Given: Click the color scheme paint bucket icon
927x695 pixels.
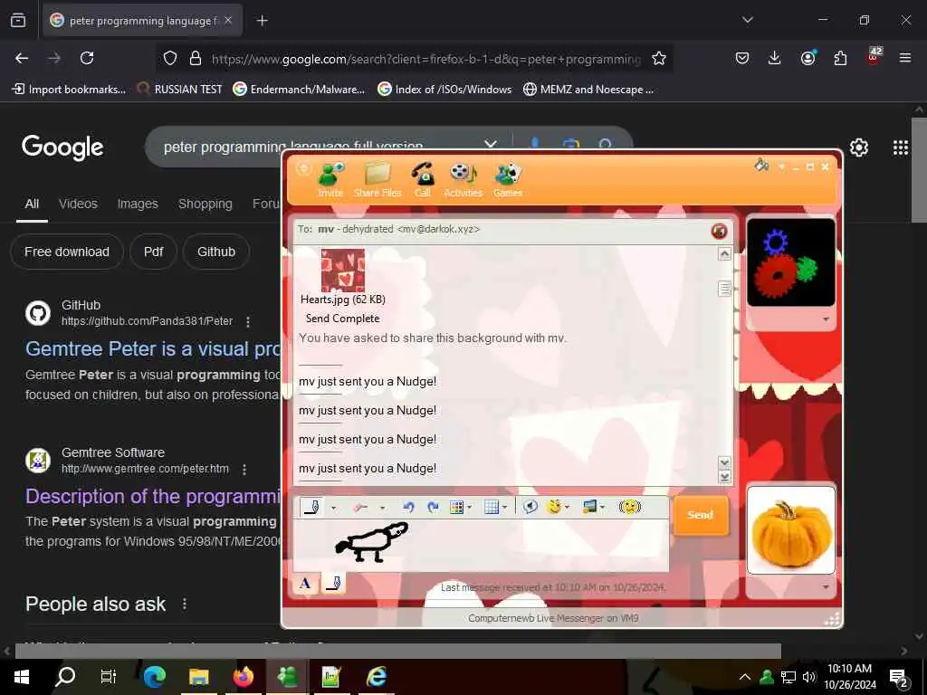Looking at the screenshot, I should [x=761, y=166].
